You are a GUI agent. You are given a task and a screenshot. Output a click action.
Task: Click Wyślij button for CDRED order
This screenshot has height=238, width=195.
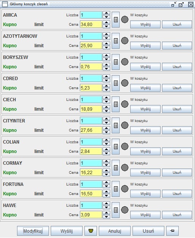145,88
